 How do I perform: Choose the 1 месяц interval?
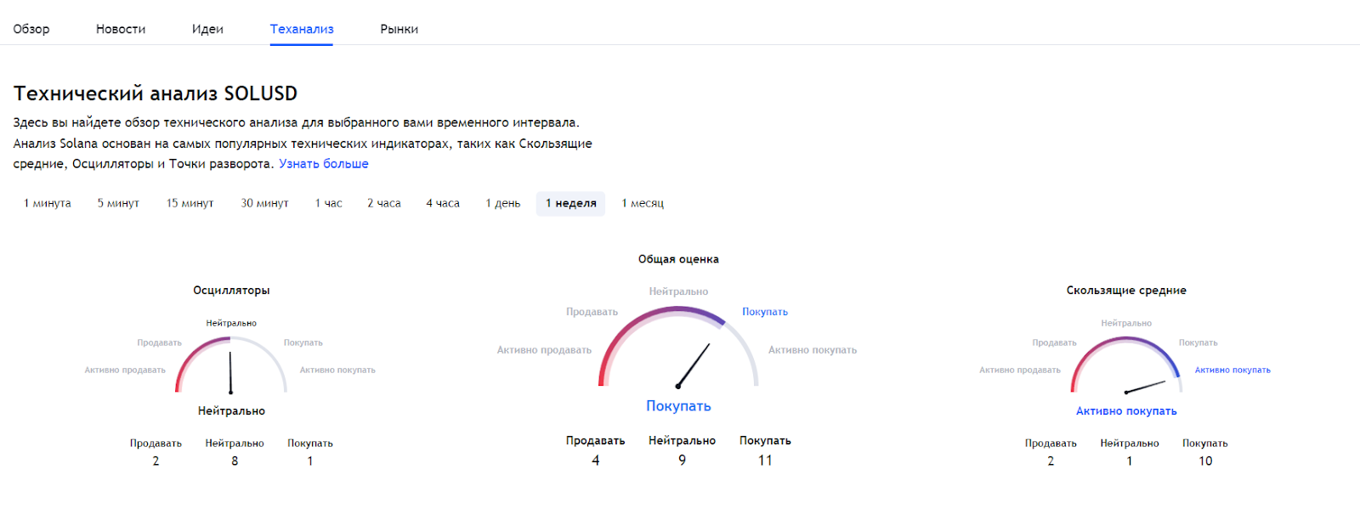(643, 204)
